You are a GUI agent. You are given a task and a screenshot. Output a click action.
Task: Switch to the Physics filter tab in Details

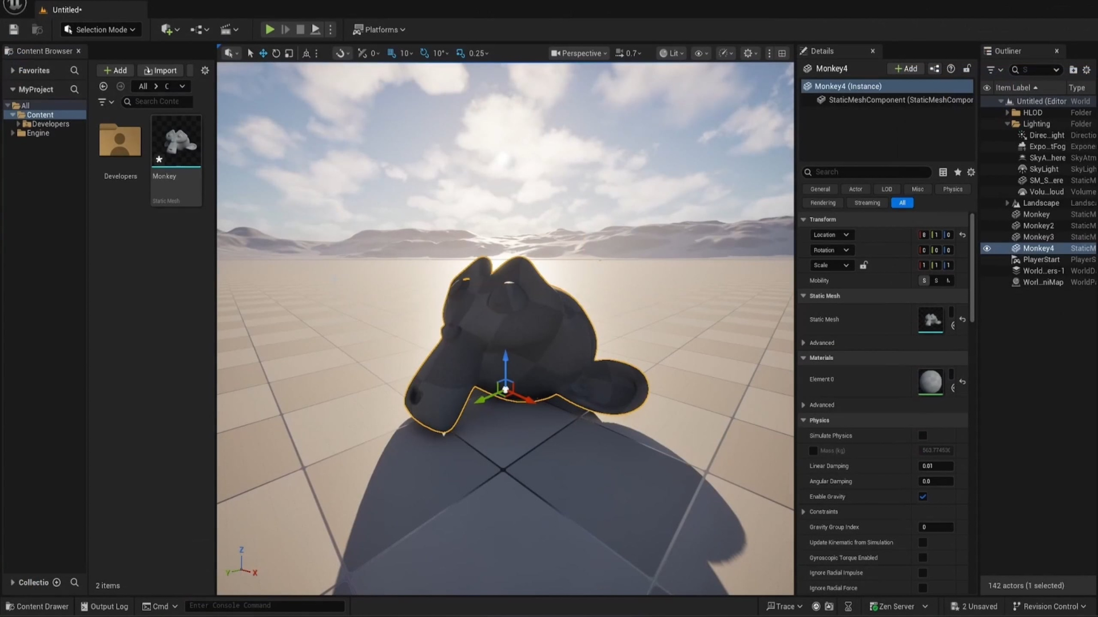tap(952, 189)
